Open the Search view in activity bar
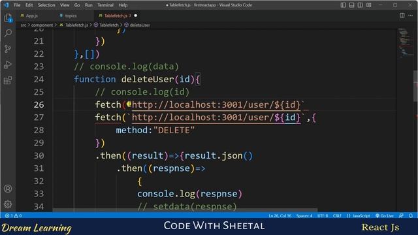The image size is (418, 235). pyautogui.click(x=8, y=33)
